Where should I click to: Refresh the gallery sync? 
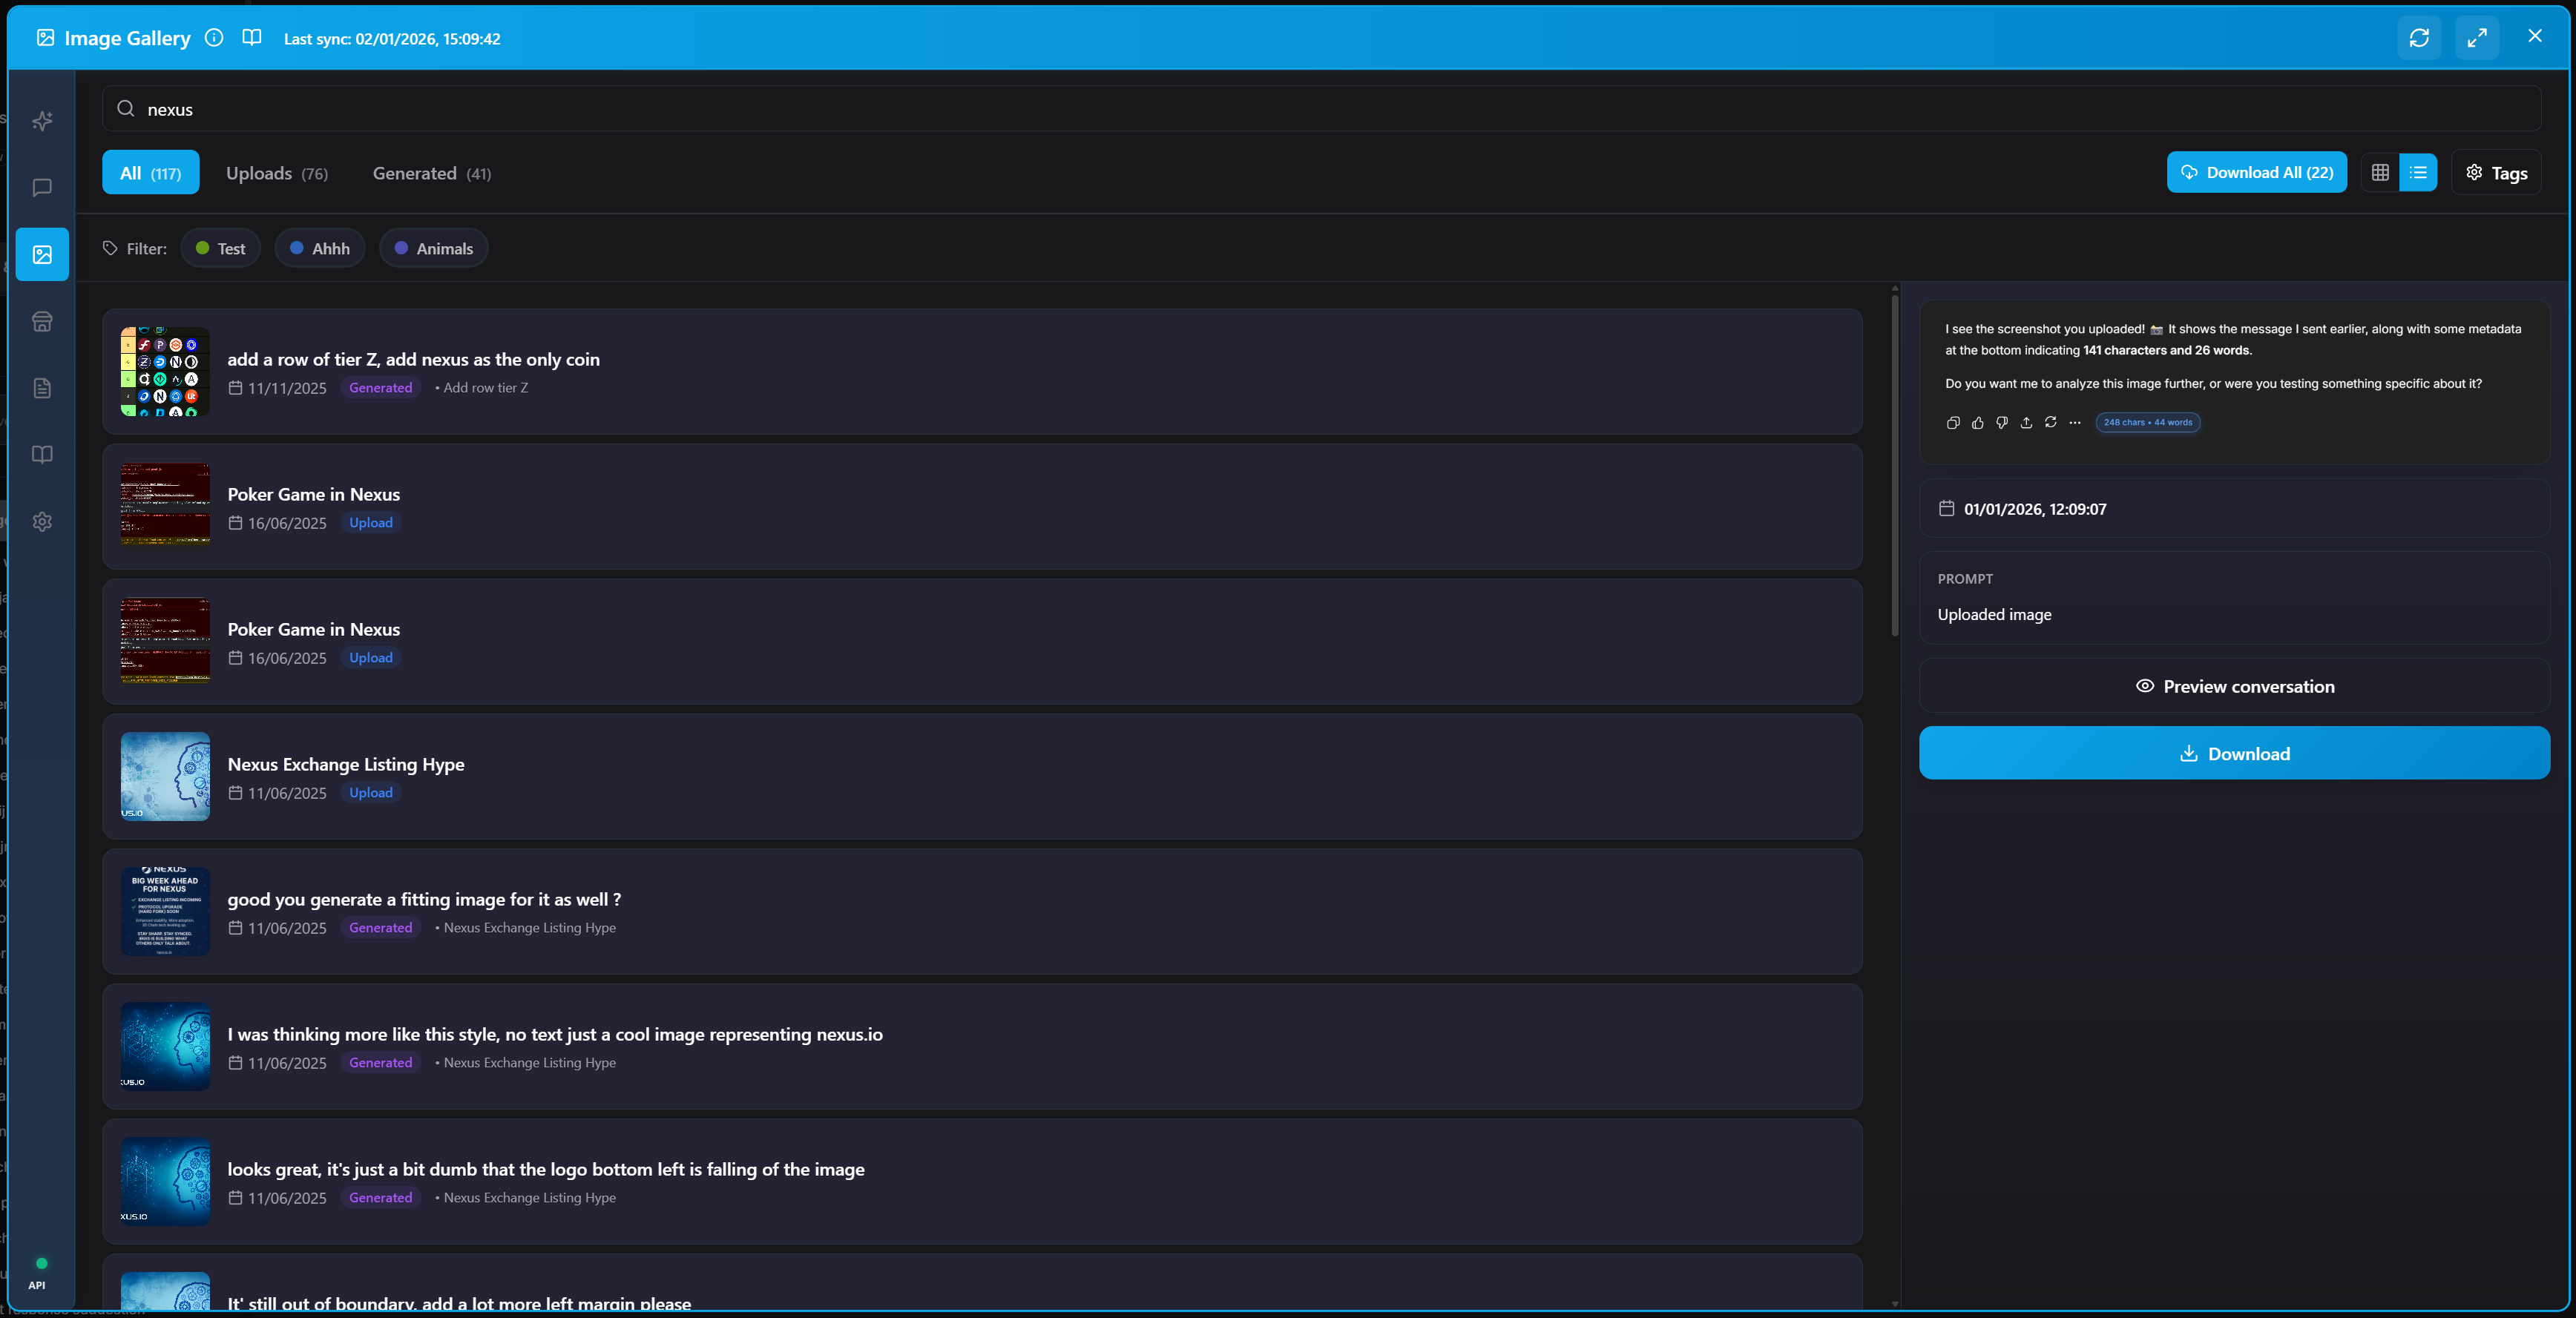pos(2419,38)
